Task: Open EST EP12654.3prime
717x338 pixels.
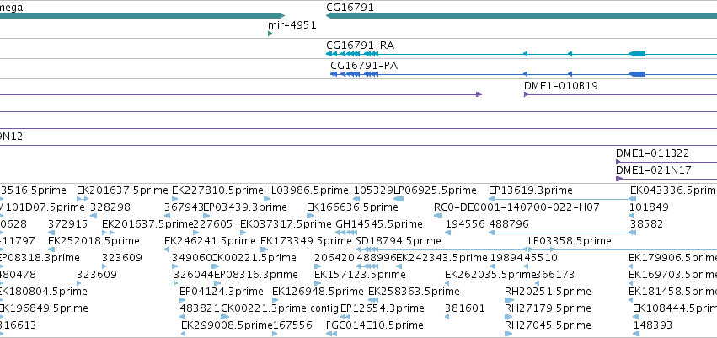Action: pyautogui.click(x=383, y=308)
